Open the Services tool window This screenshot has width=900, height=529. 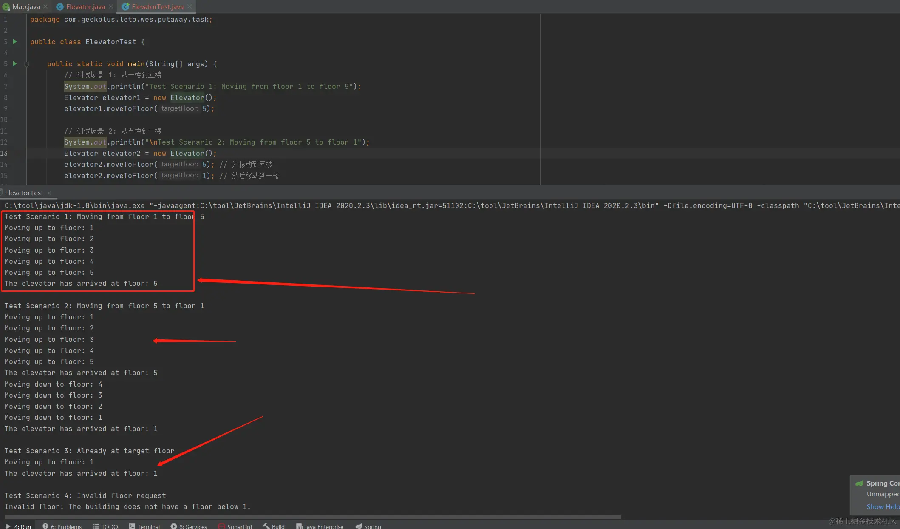click(189, 526)
